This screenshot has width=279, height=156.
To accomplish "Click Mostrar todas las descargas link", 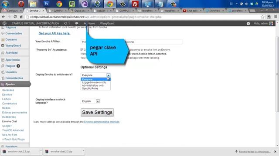I will [255, 152].
